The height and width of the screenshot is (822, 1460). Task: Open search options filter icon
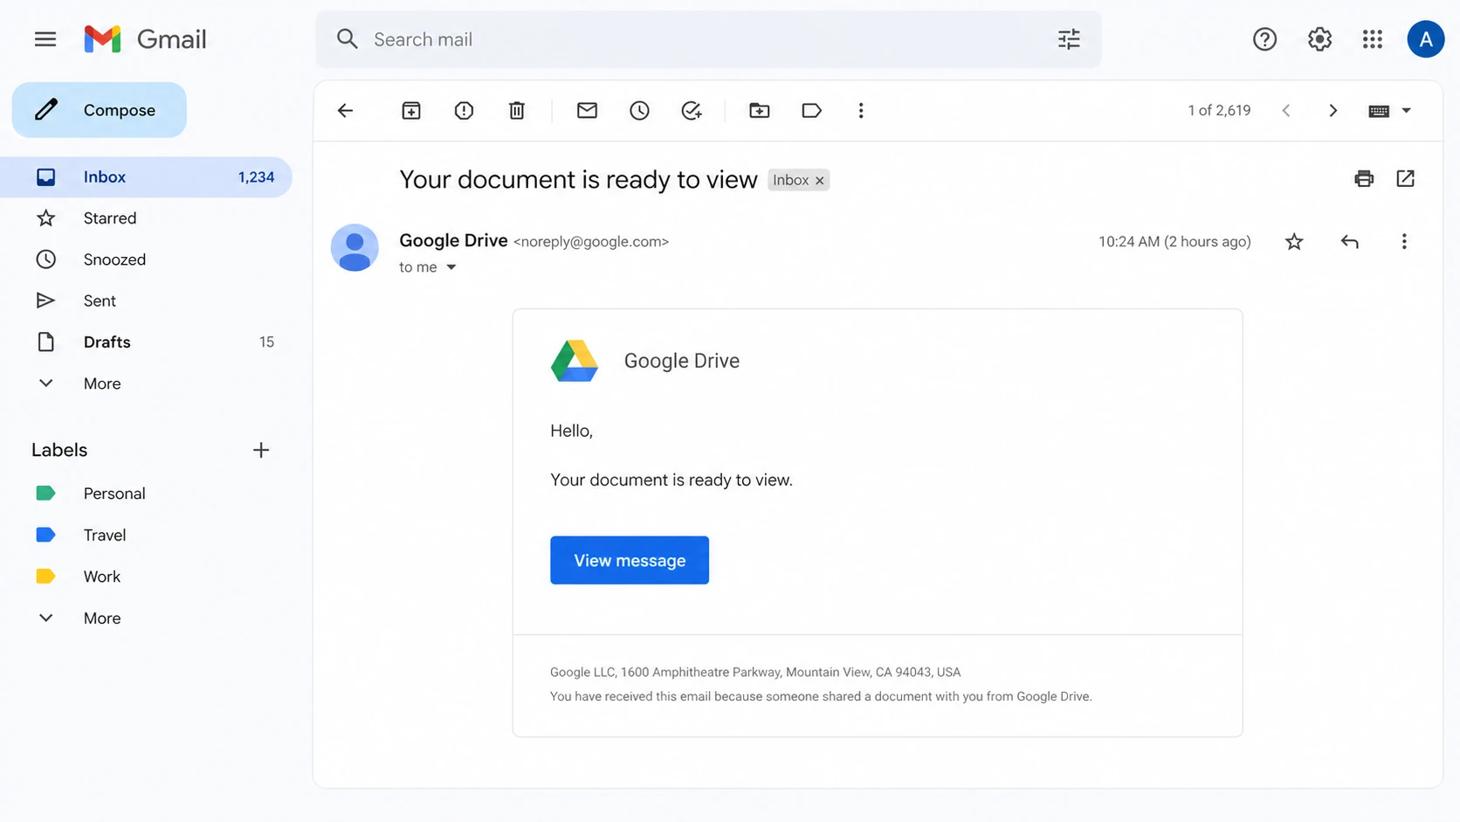pos(1069,39)
